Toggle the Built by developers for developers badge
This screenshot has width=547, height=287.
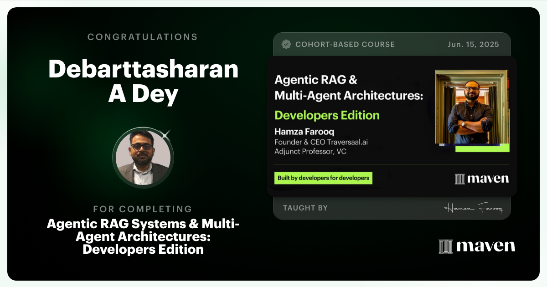(x=323, y=178)
